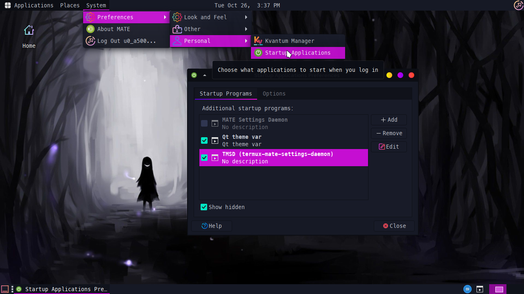The image size is (524, 294).
Task: Click the yellow minimize circle of the dialog
Action: (389, 75)
